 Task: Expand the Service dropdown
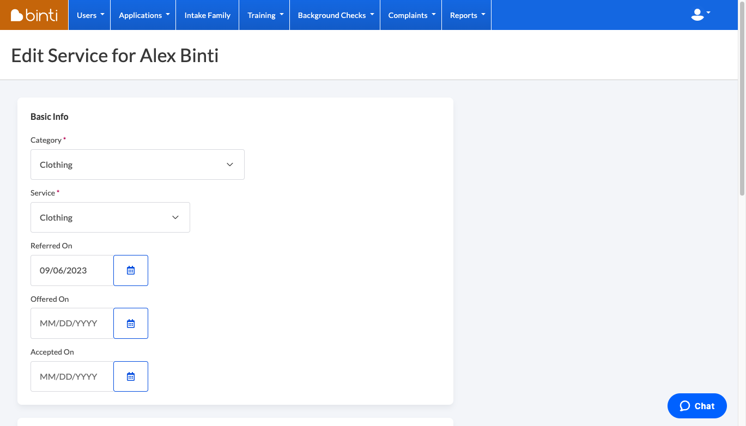coord(110,217)
